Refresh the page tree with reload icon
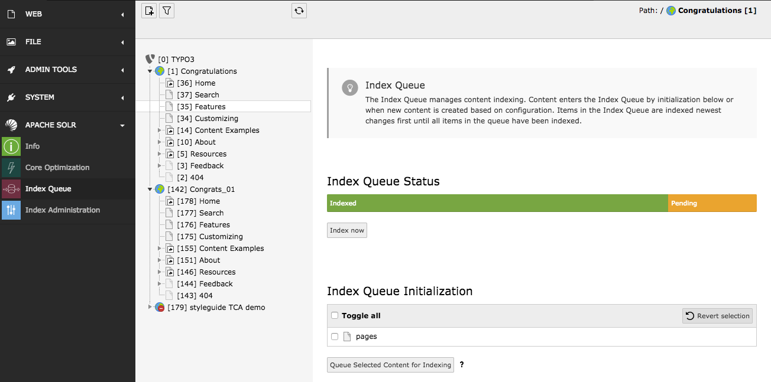 [299, 11]
